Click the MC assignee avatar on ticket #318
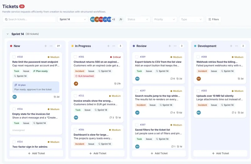 click(x=14, y=97)
